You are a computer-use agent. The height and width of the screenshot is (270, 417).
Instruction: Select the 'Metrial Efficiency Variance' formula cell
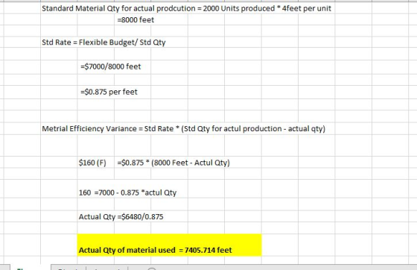(183, 129)
